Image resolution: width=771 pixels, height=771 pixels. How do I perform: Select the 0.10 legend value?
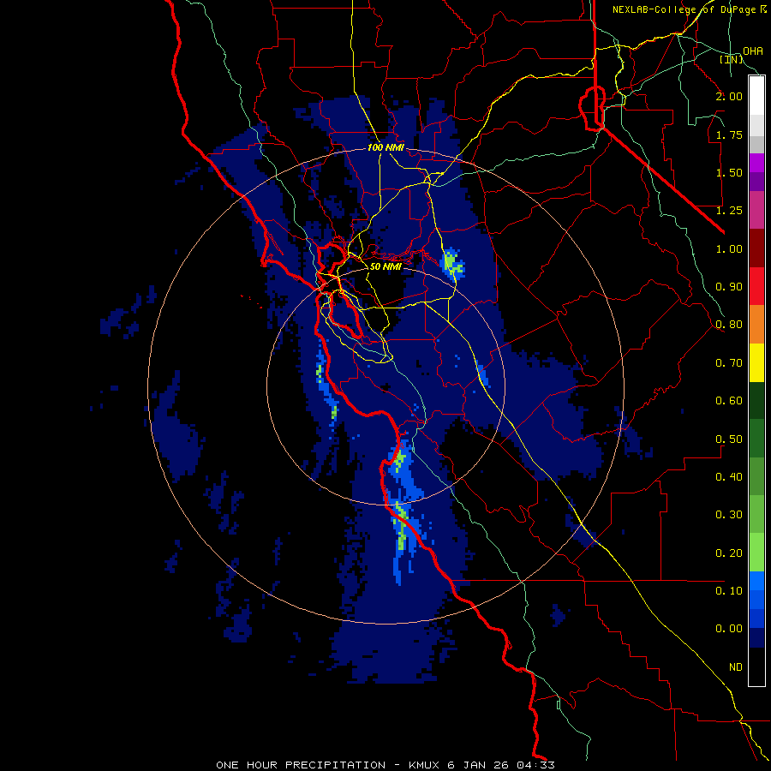(x=729, y=591)
